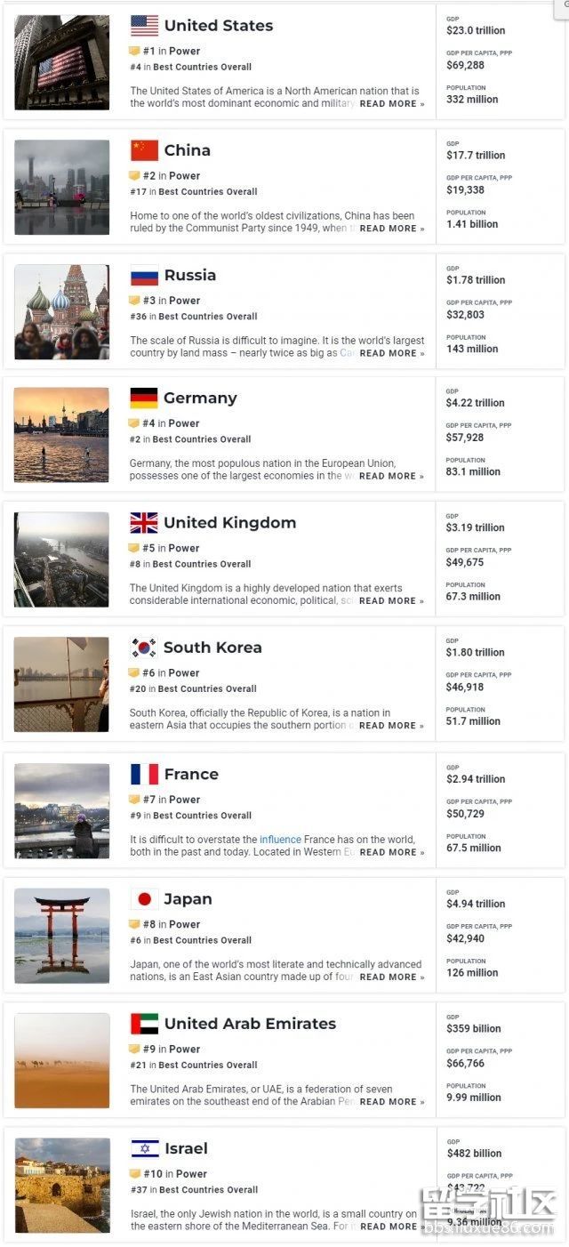Click the United Kingdom flag icon
The image size is (569, 1247).
pyautogui.click(x=143, y=522)
